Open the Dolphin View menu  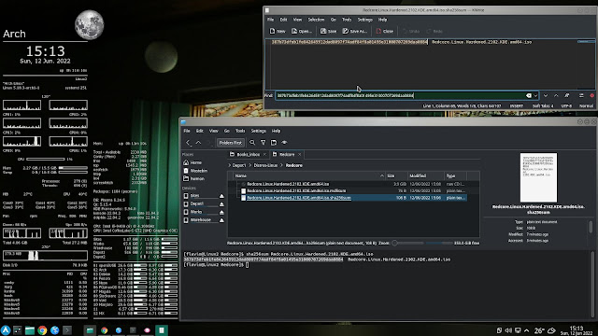click(x=214, y=131)
